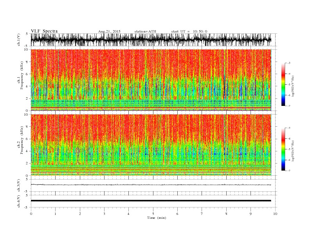Click the log(PSD) label beside ch.2 color bar
Viewport: 310px width, 240px height.
pos(293,151)
